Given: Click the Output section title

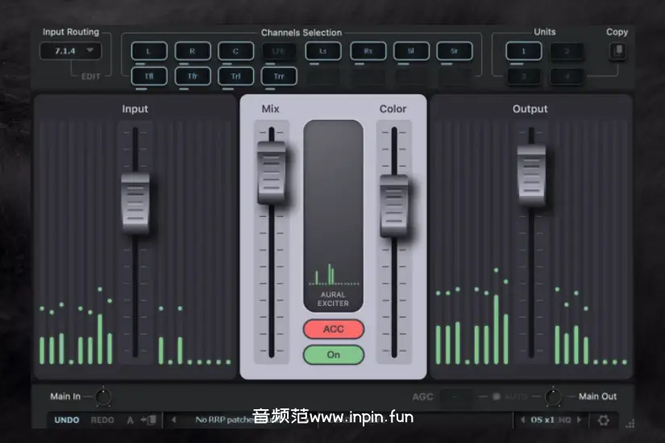Looking at the screenshot, I should click(530, 109).
